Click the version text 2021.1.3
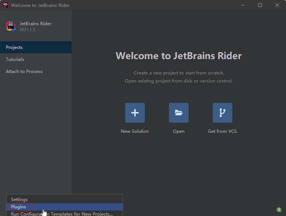The height and width of the screenshot is (216, 286). click(27, 30)
